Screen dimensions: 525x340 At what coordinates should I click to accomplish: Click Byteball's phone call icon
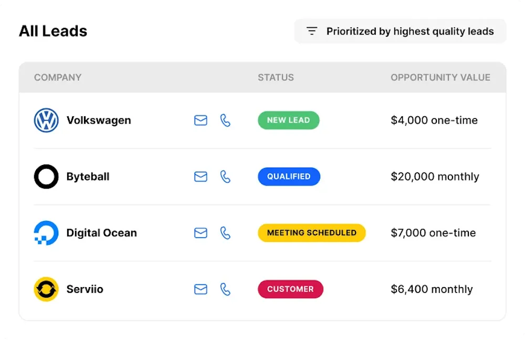(226, 177)
